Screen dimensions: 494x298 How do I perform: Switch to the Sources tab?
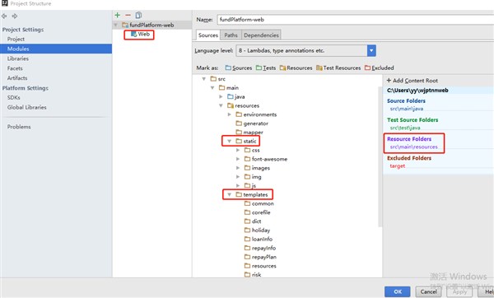208,35
